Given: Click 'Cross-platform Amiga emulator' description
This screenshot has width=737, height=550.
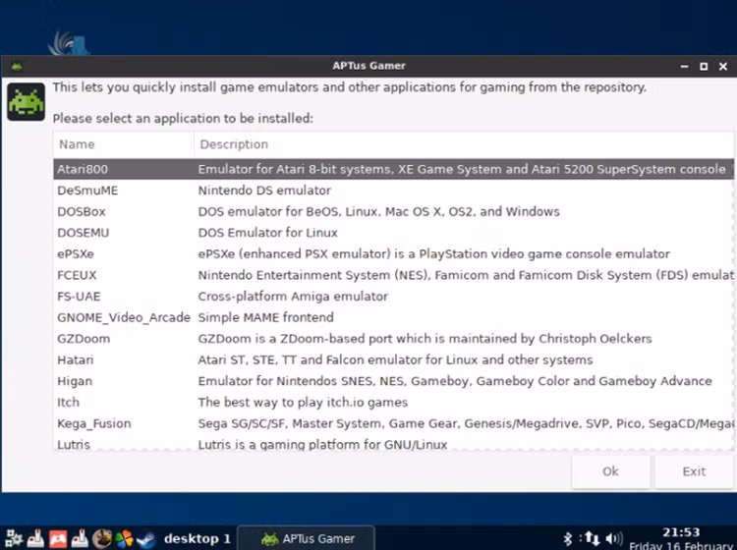Looking at the screenshot, I should coord(293,297).
